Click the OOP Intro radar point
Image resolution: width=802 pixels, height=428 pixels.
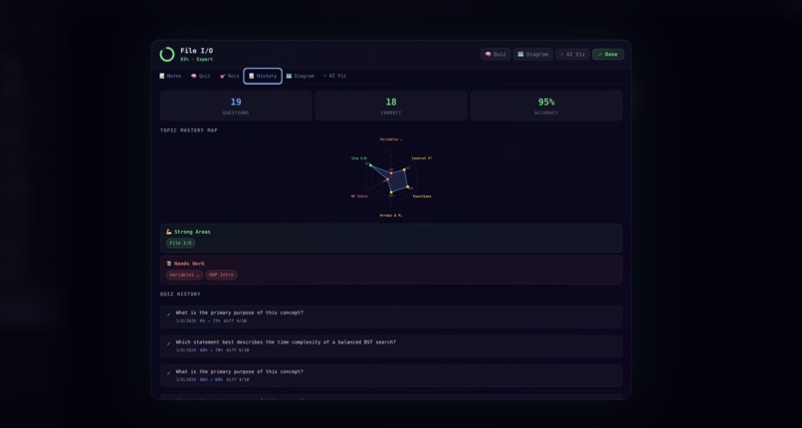(388, 179)
